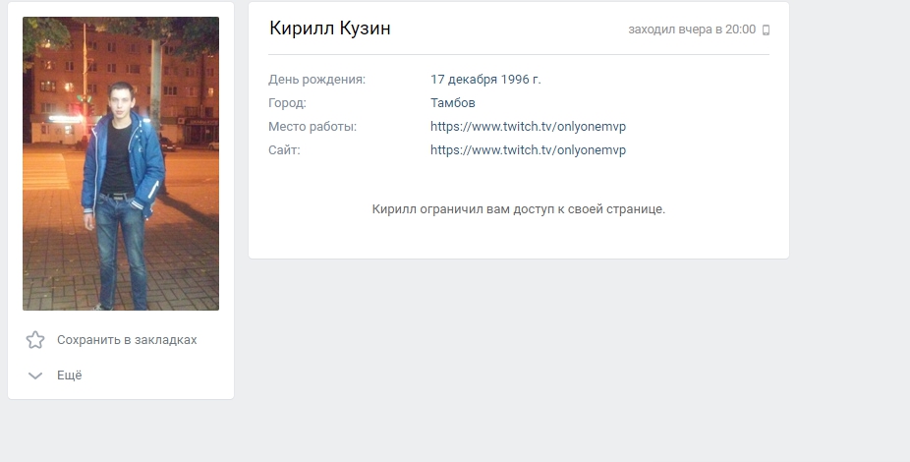Click the bookmark star icon
This screenshot has height=462, width=910.
tap(35, 340)
